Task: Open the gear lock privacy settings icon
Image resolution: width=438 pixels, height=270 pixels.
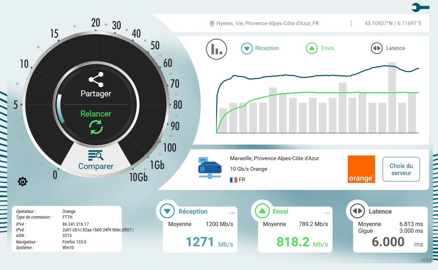Action: 22,182
